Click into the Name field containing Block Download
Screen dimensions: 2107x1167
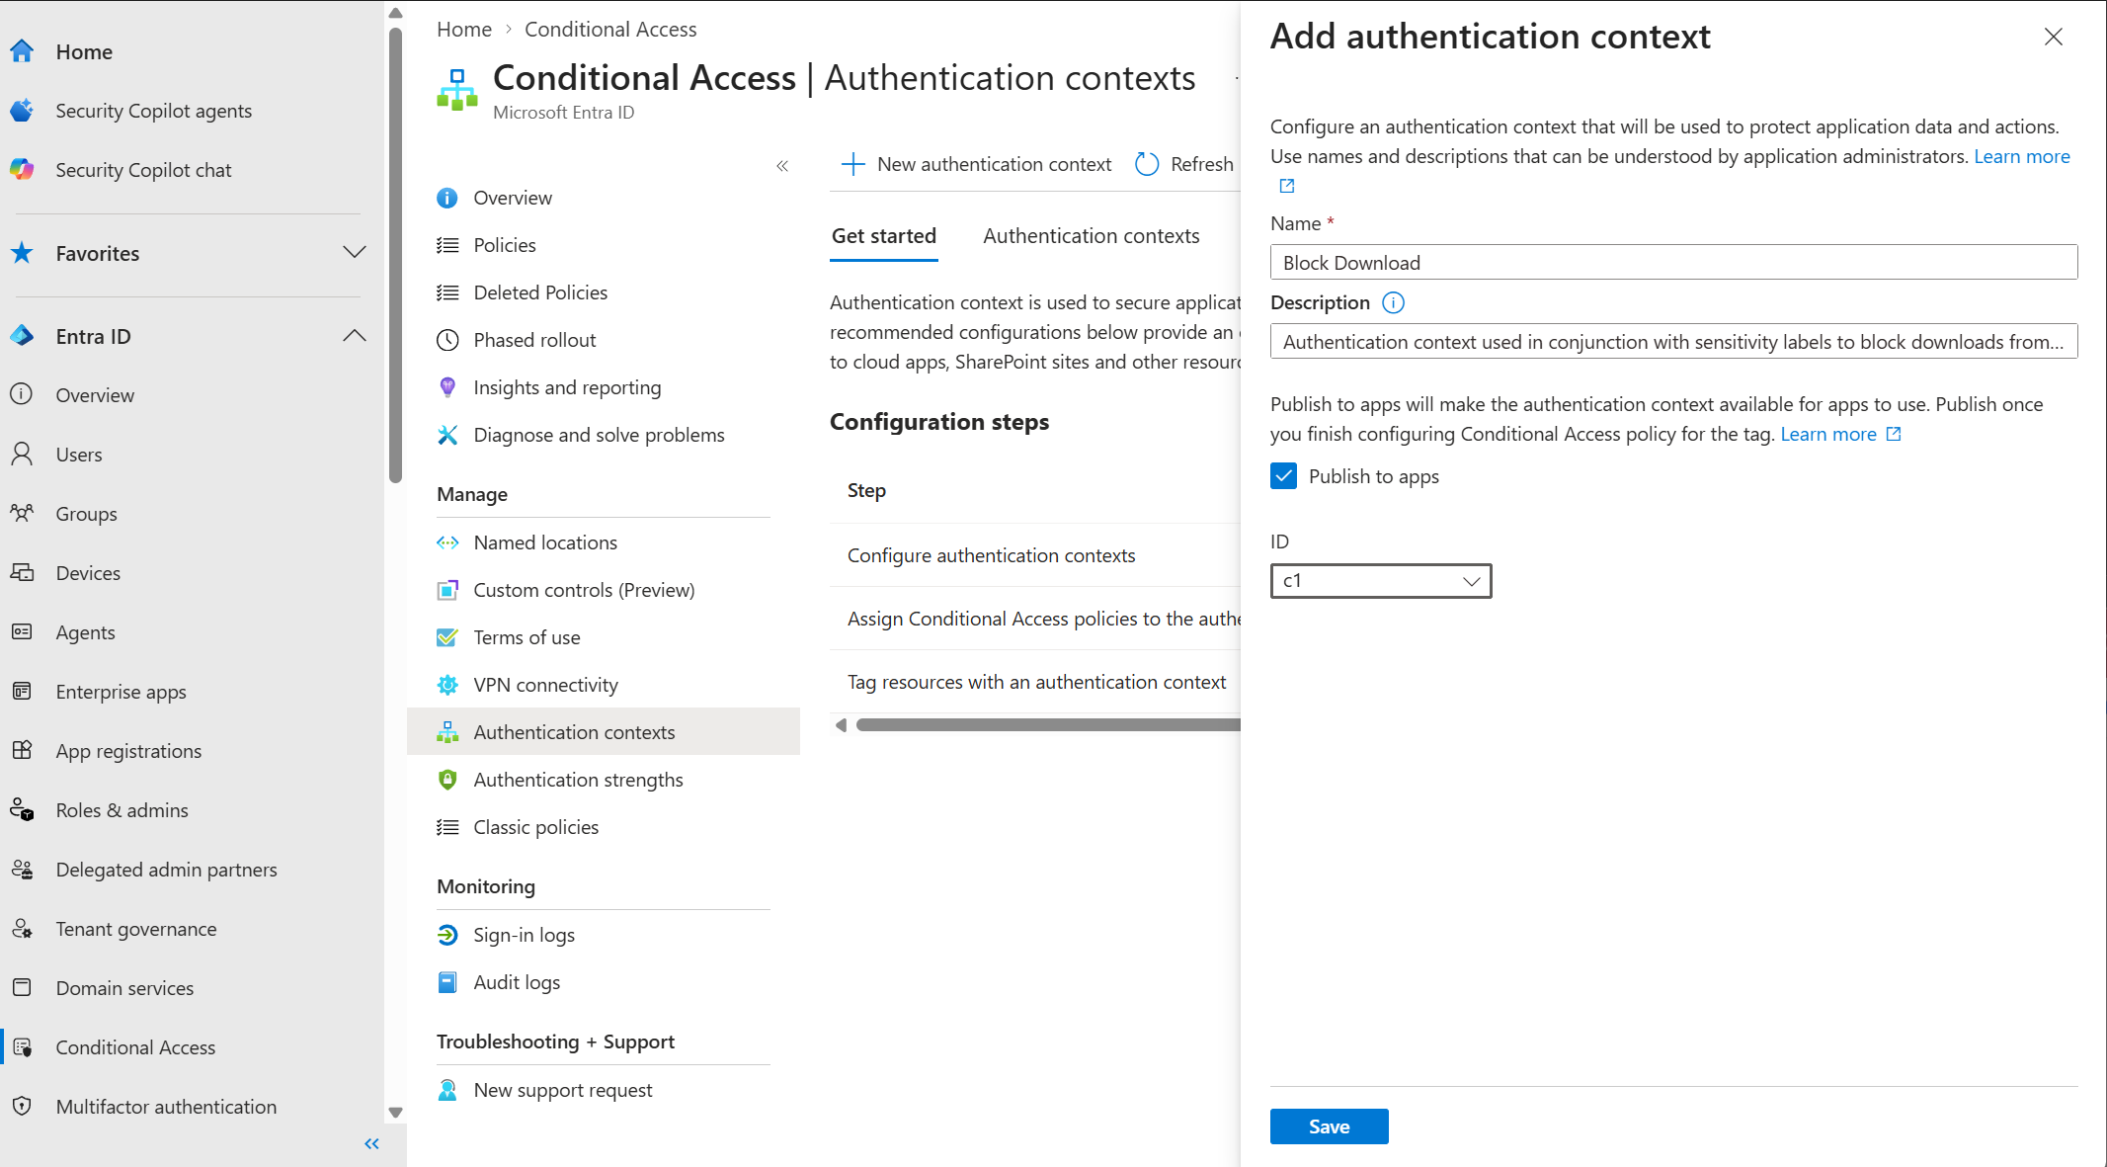pyautogui.click(x=1673, y=262)
